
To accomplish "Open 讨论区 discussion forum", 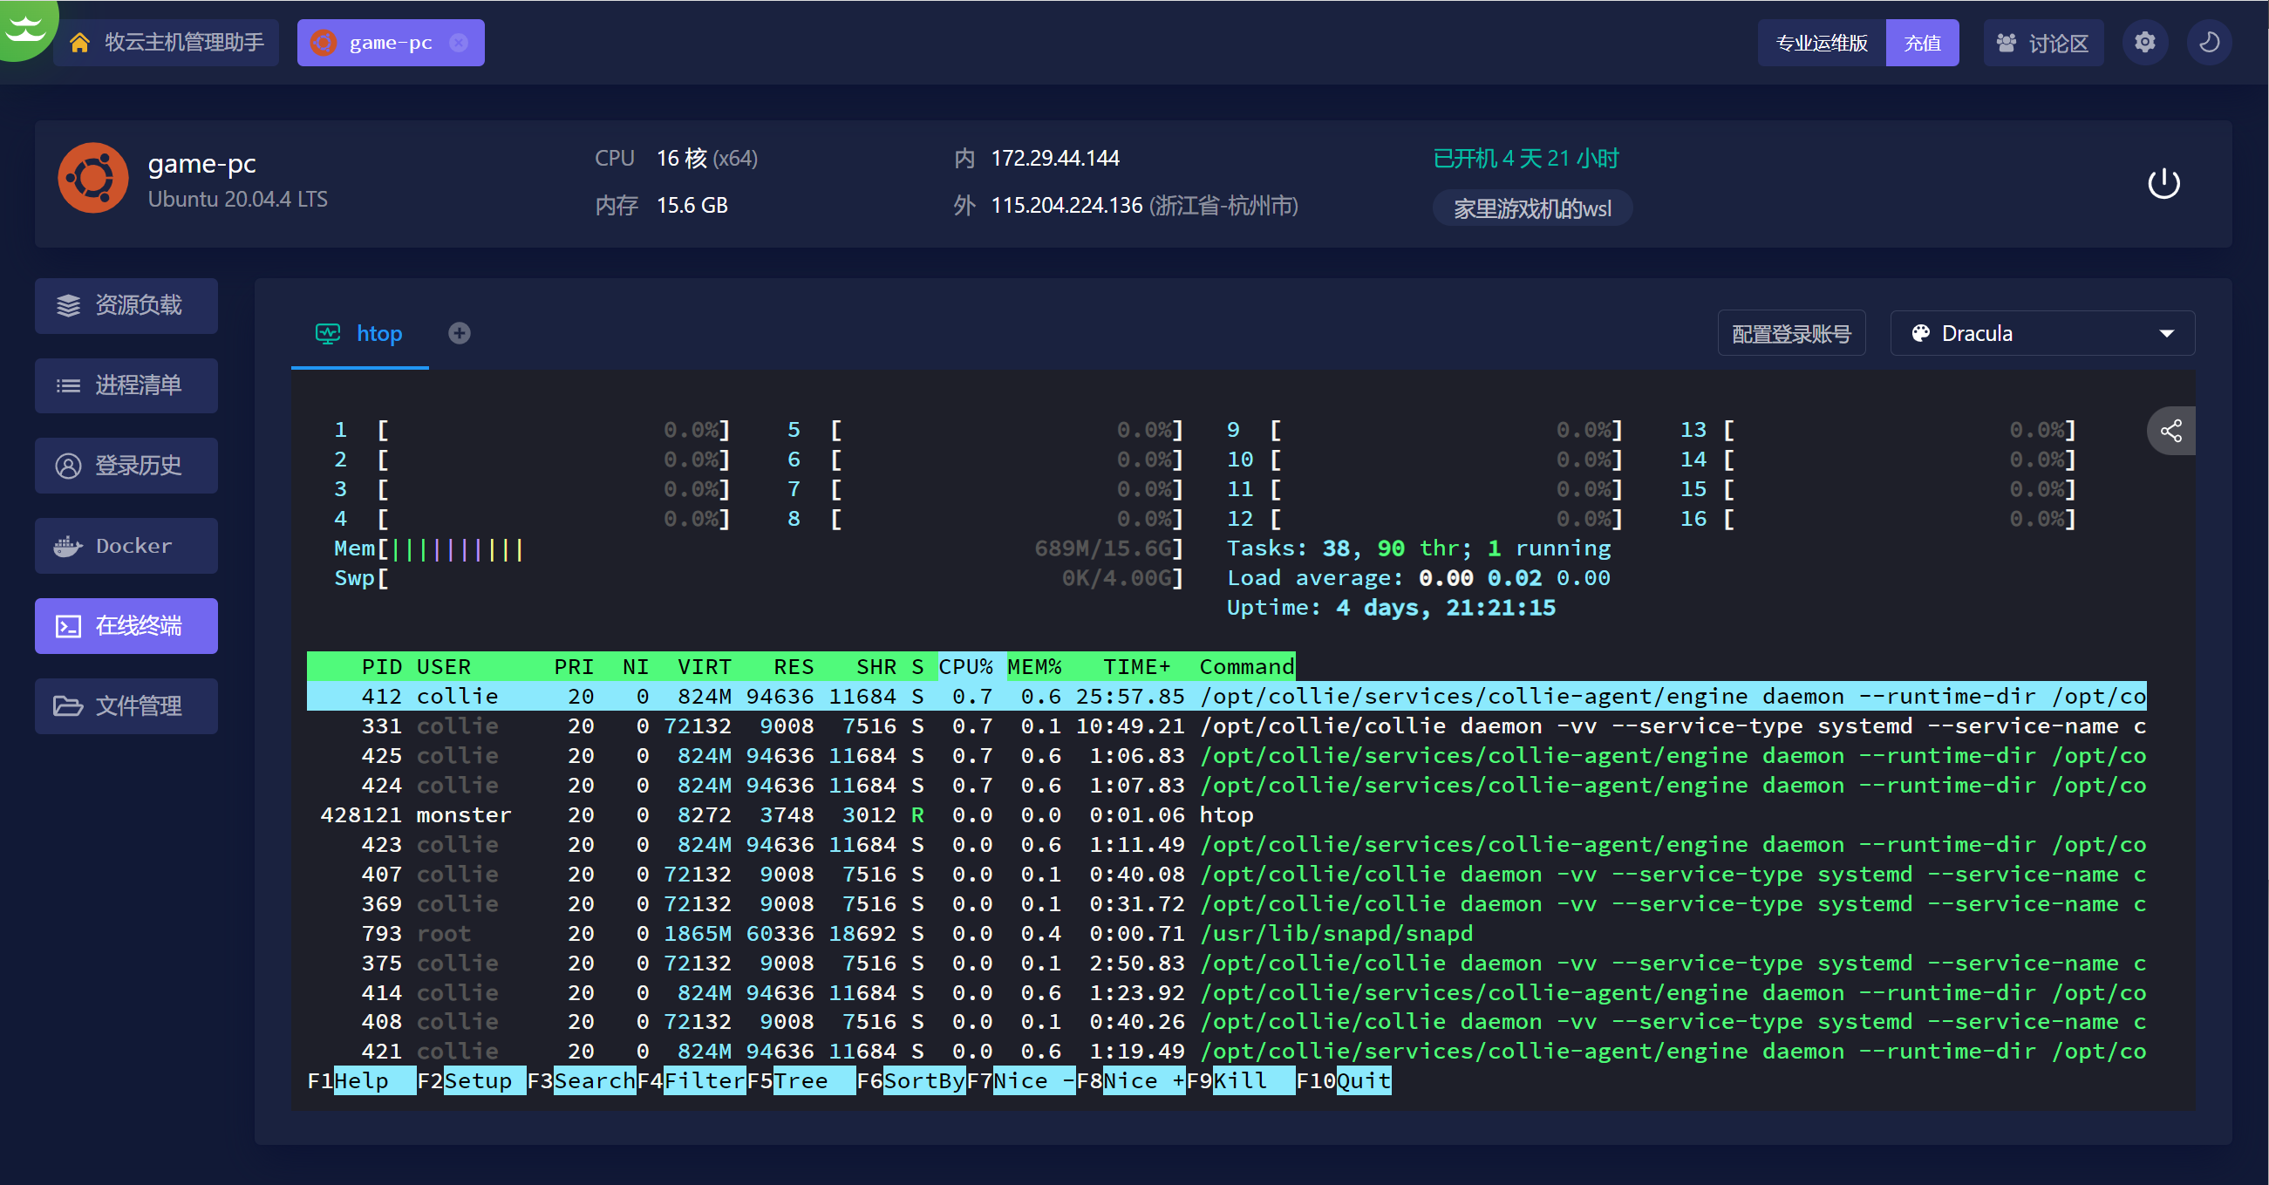I will coord(2041,42).
